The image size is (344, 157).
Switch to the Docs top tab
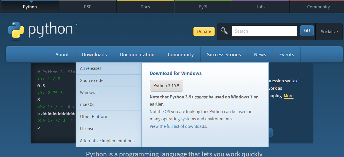145,7
